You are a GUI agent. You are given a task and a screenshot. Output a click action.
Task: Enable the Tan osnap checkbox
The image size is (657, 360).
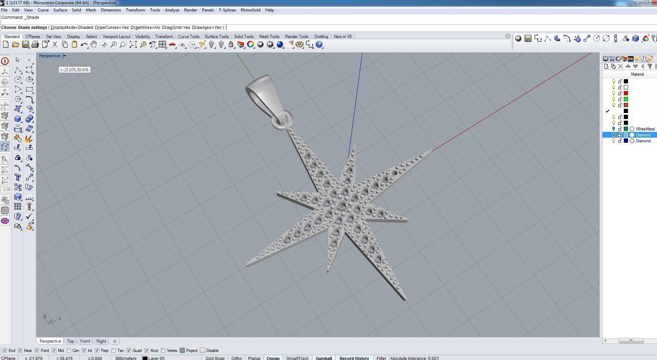click(113, 351)
